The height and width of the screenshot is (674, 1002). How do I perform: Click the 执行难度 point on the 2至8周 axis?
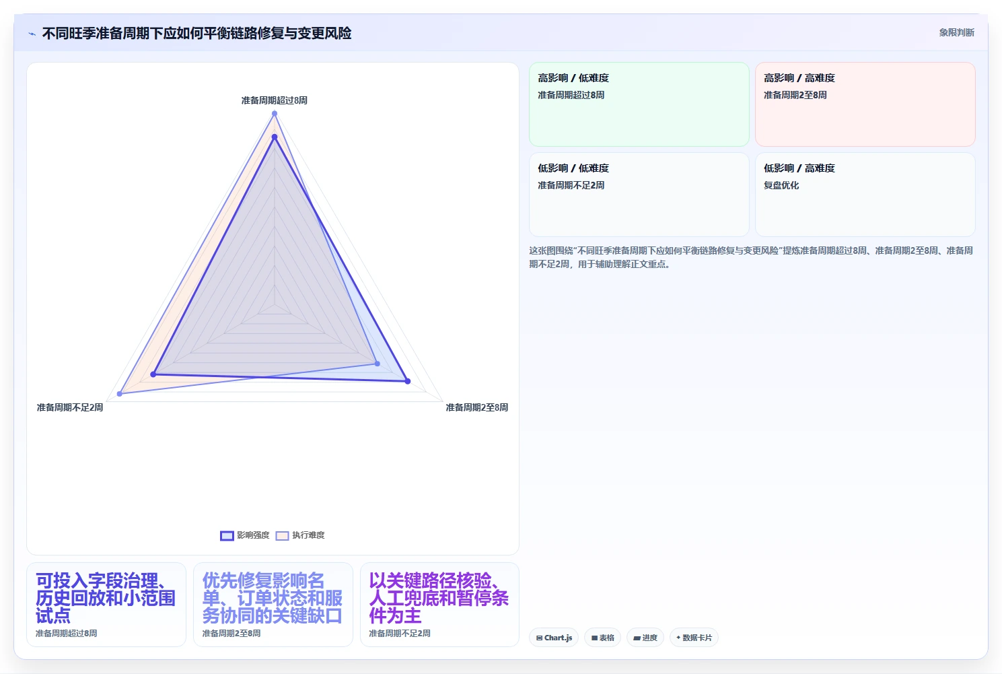[x=378, y=364]
